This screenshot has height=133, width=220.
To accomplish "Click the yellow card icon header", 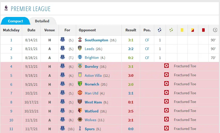I will point(182,30).
